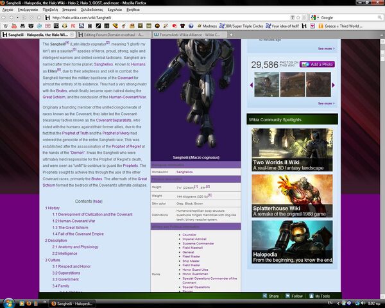Open the Βοήθεια menu

(x=133, y=10)
